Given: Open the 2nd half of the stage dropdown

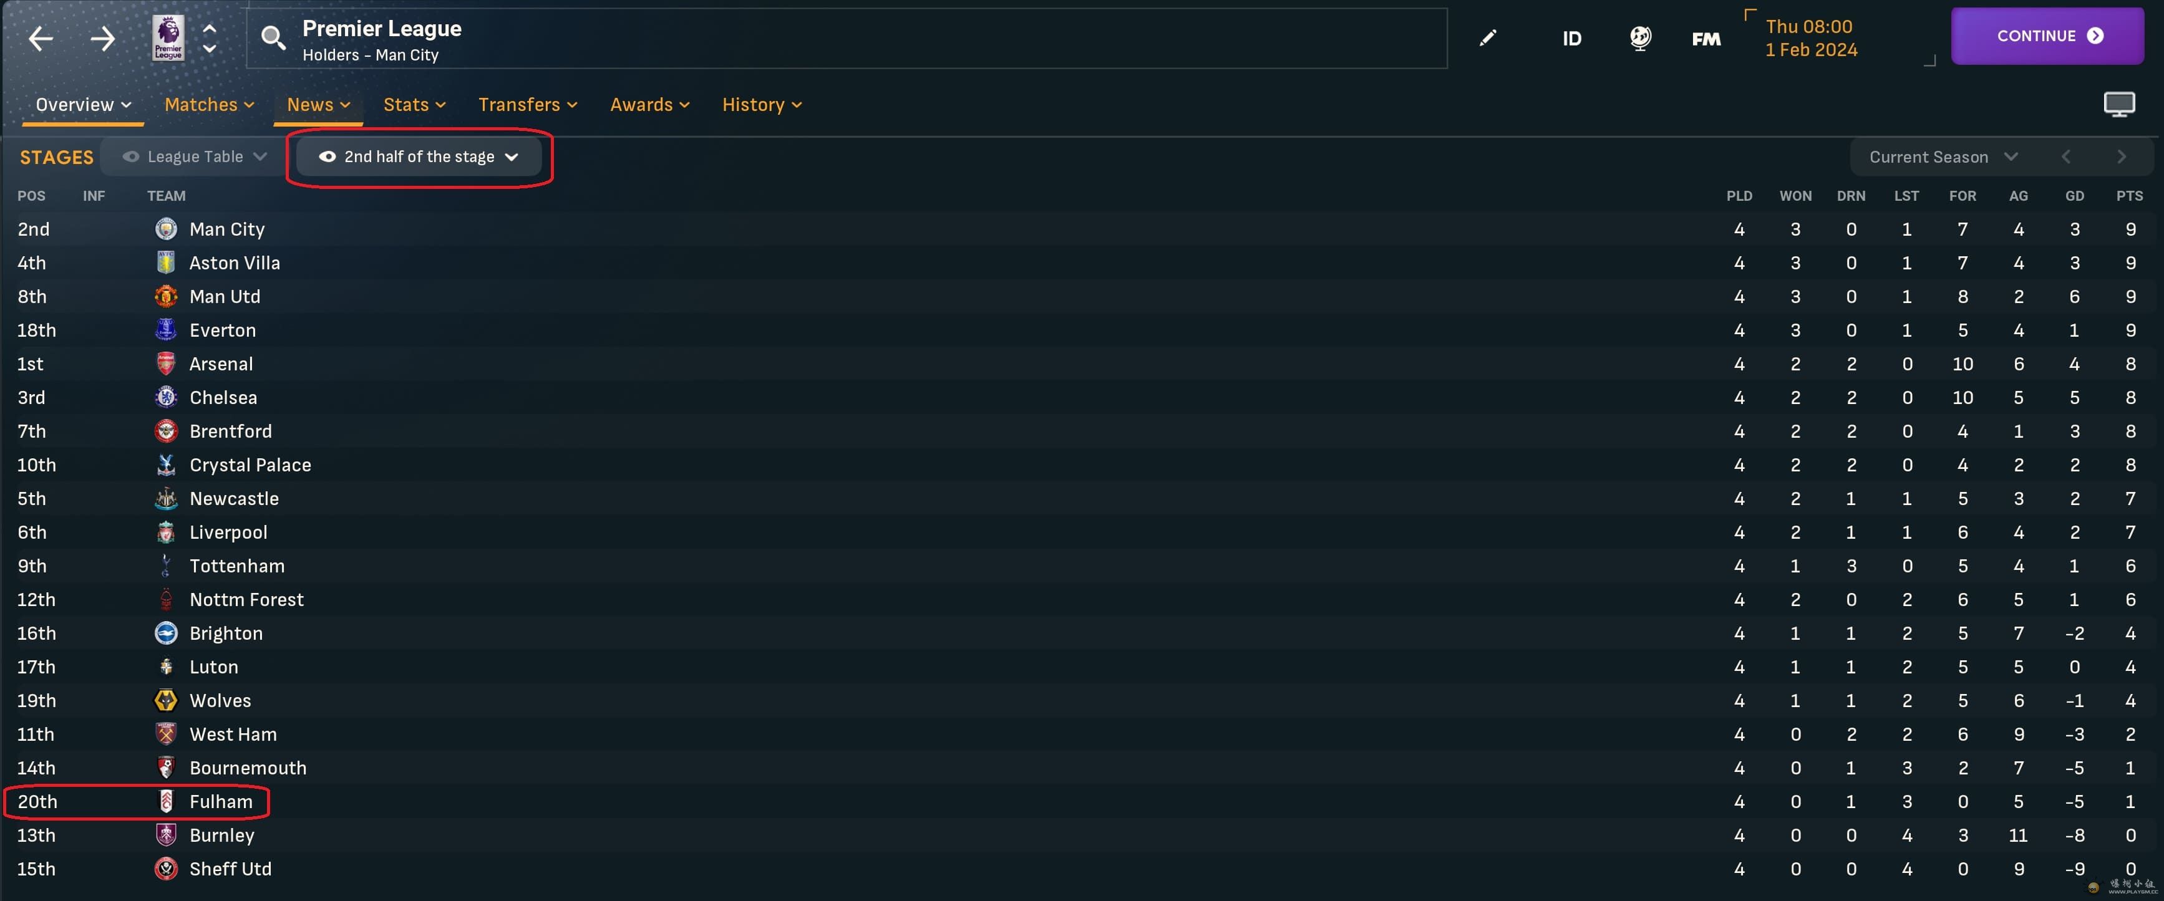Looking at the screenshot, I should (419, 157).
